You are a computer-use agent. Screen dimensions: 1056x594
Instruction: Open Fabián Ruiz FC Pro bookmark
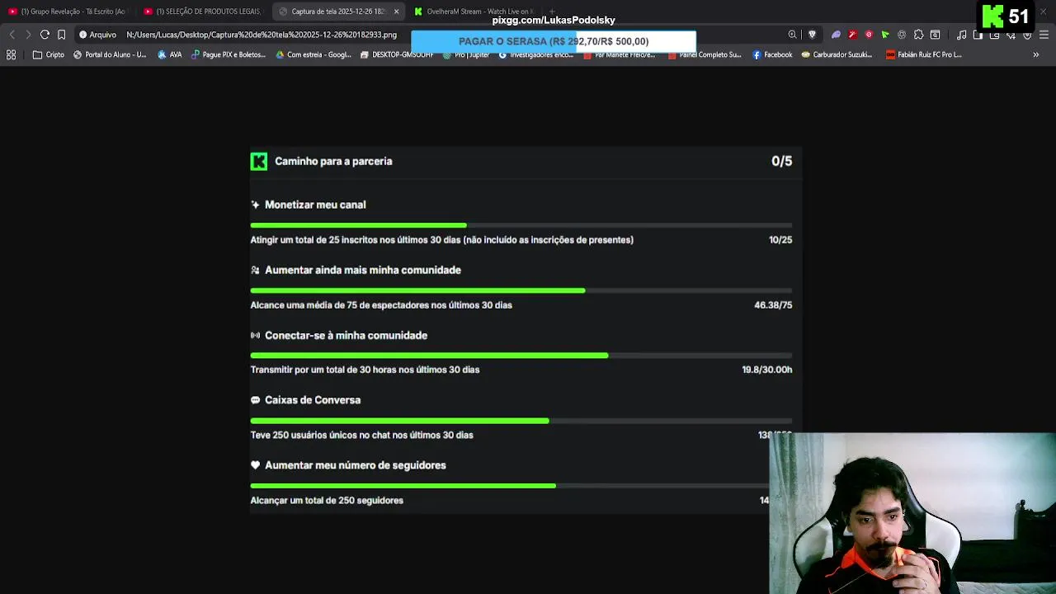[x=924, y=54]
